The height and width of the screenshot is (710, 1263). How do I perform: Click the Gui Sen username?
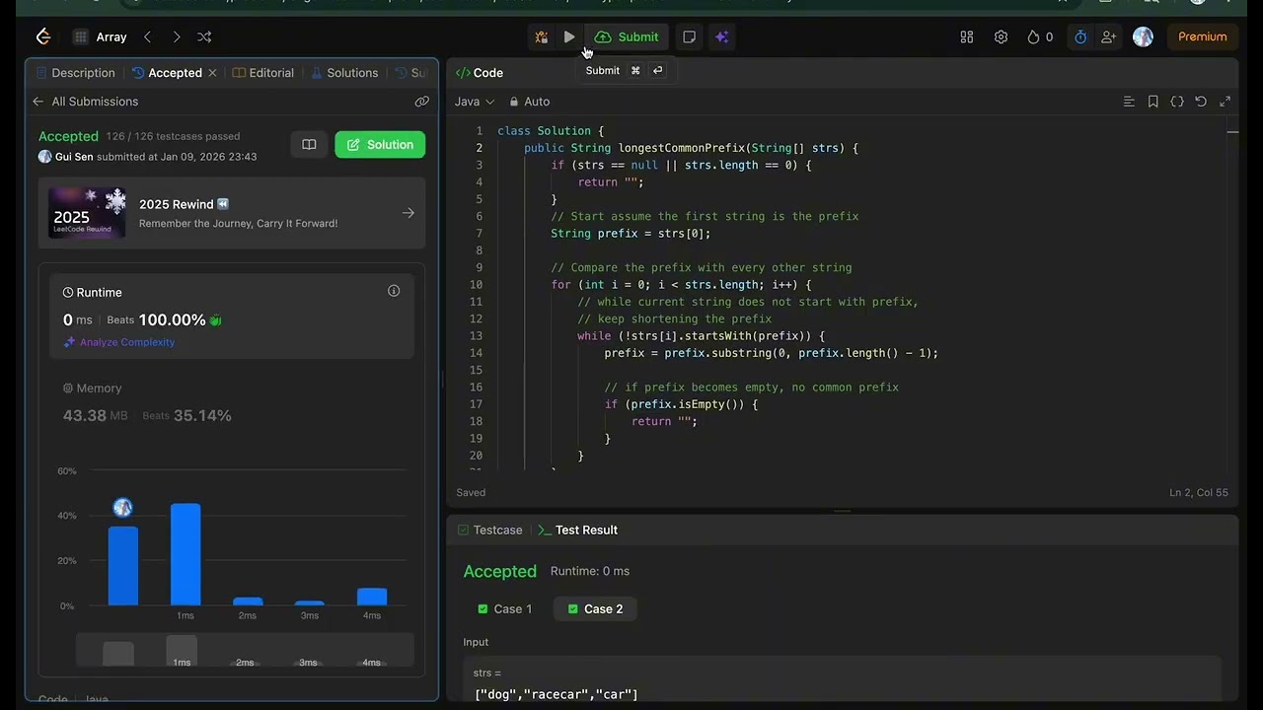click(x=74, y=157)
